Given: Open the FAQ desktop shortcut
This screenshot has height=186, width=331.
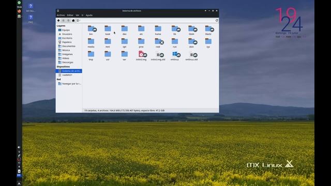Looking at the screenshot, I should (31, 19).
